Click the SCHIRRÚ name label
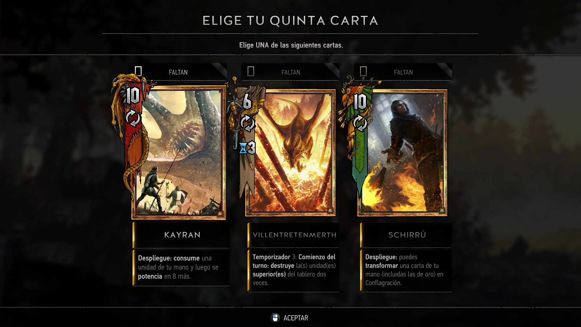Viewport: 581px width, 327px height. [x=407, y=235]
